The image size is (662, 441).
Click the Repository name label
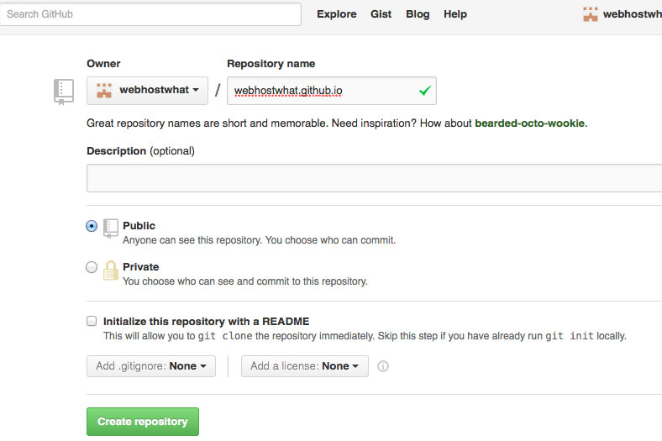[271, 64]
